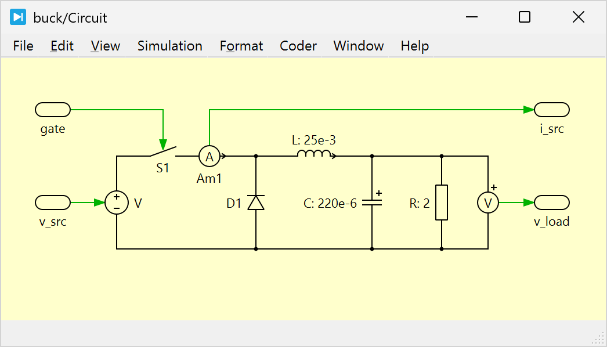607x347 pixels.
Task: Select the i_src output port
Action: [552, 110]
